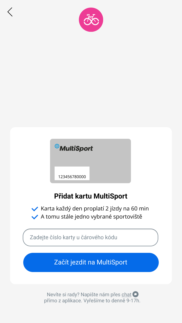Tap the checkmark beside "Karta každý den"
The width and height of the screenshot is (182, 323).
tap(35, 209)
